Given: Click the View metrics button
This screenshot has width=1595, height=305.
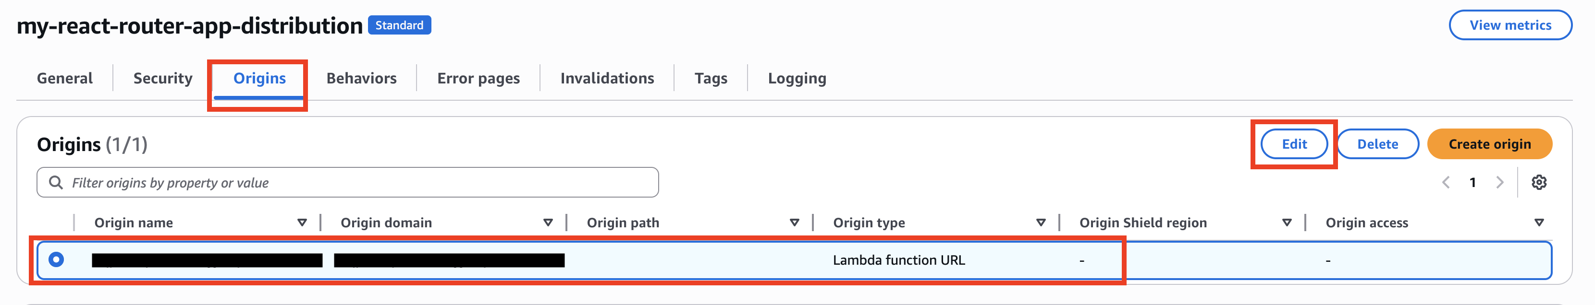Looking at the screenshot, I should pyautogui.click(x=1510, y=25).
